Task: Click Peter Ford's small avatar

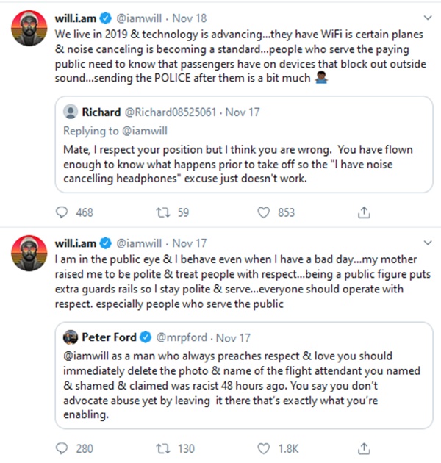Action: coord(71,337)
